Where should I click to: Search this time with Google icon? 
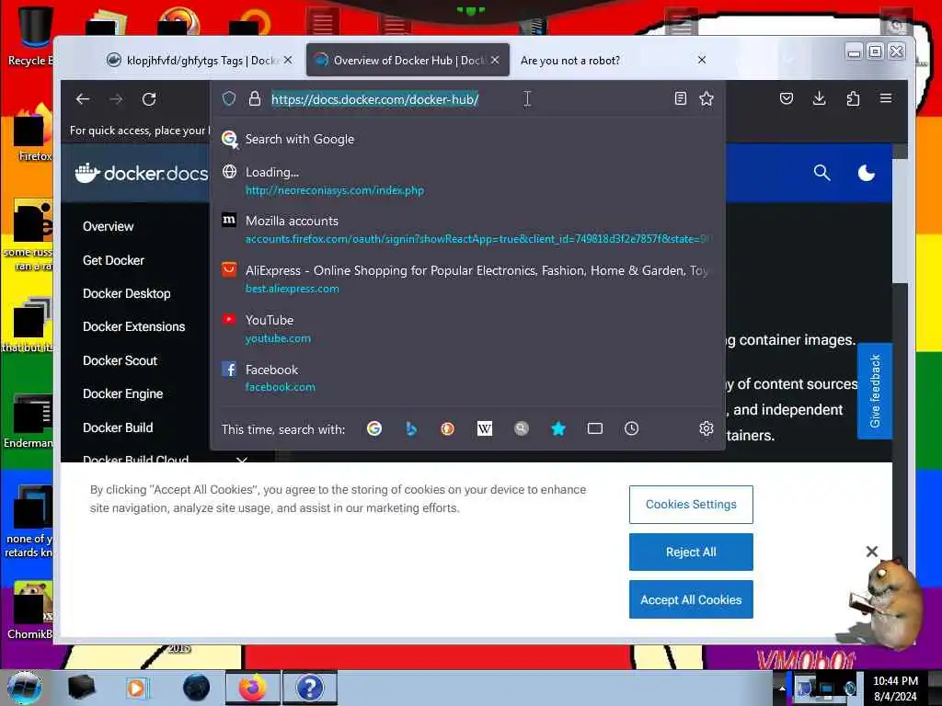coord(374,428)
